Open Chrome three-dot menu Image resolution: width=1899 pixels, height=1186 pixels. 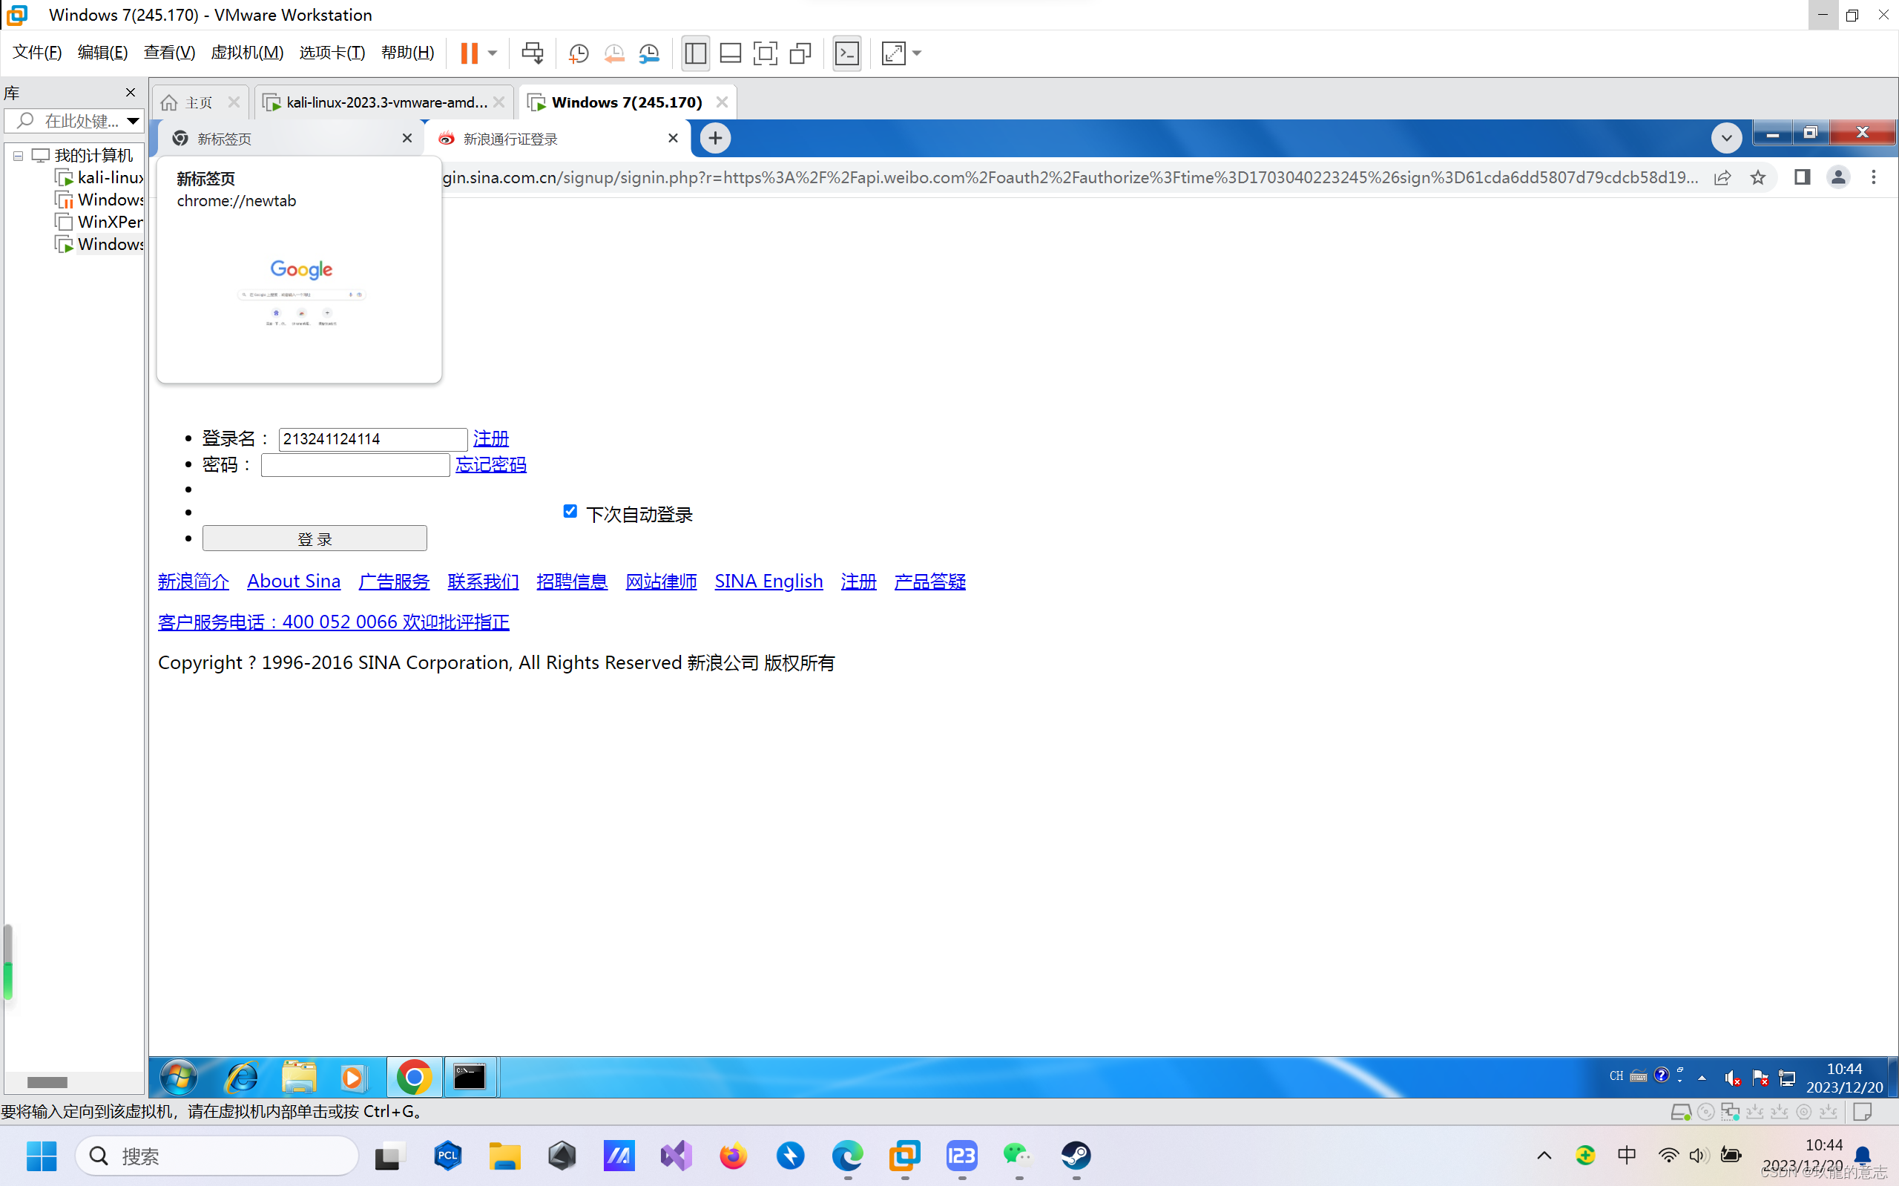[1874, 178]
